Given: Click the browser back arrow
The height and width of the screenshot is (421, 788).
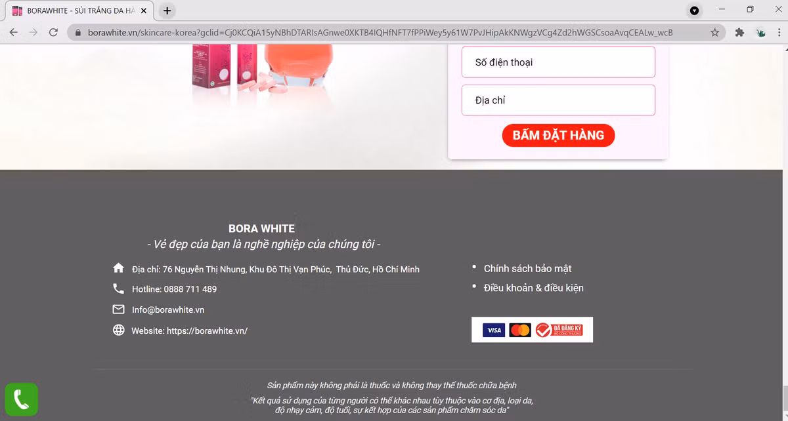Looking at the screenshot, I should click(x=14, y=32).
